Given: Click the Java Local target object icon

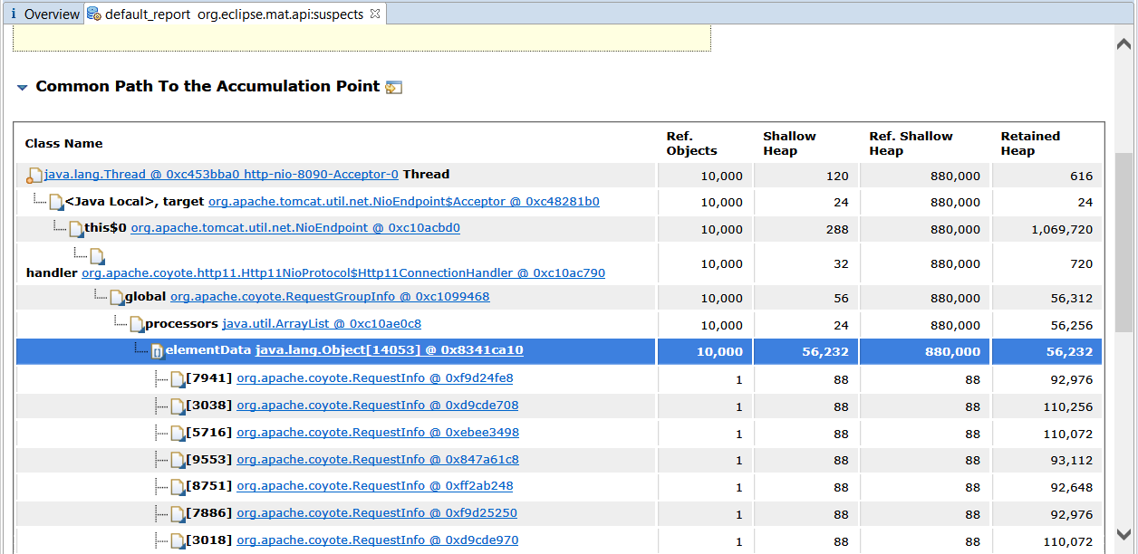Looking at the screenshot, I should (x=56, y=202).
